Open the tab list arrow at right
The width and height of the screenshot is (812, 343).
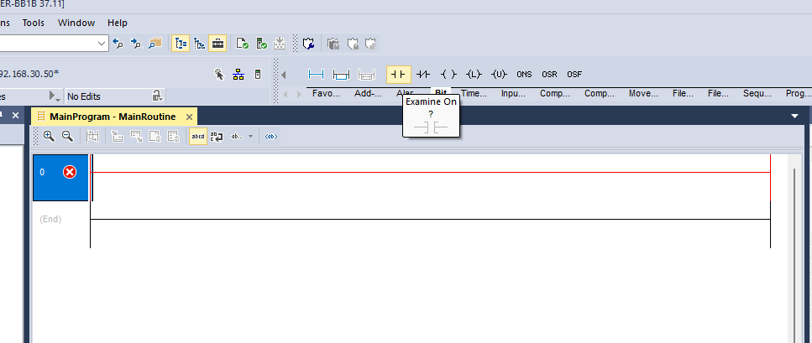click(x=794, y=117)
